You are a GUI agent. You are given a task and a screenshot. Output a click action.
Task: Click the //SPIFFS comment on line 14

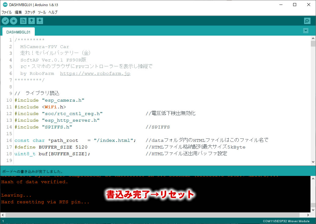(x=158, y=127)
